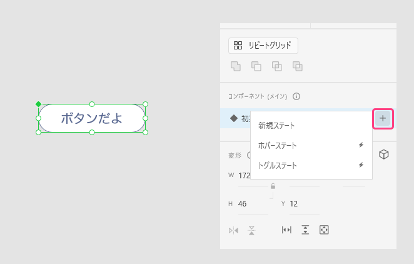Click the fixed size resize icon

[324, 230]
